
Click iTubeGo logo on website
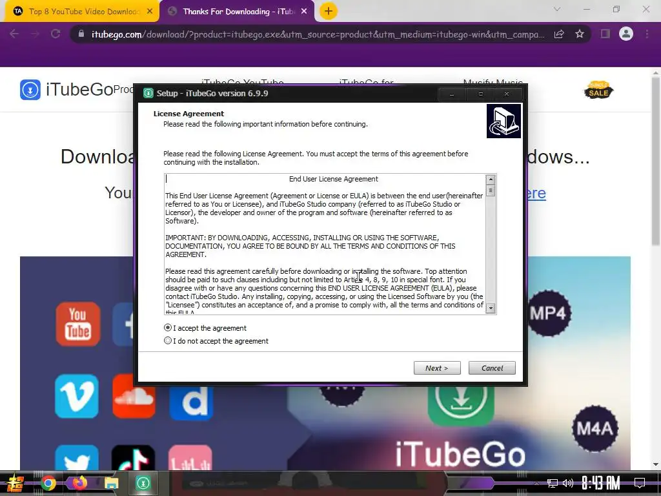tap(66, 89)
